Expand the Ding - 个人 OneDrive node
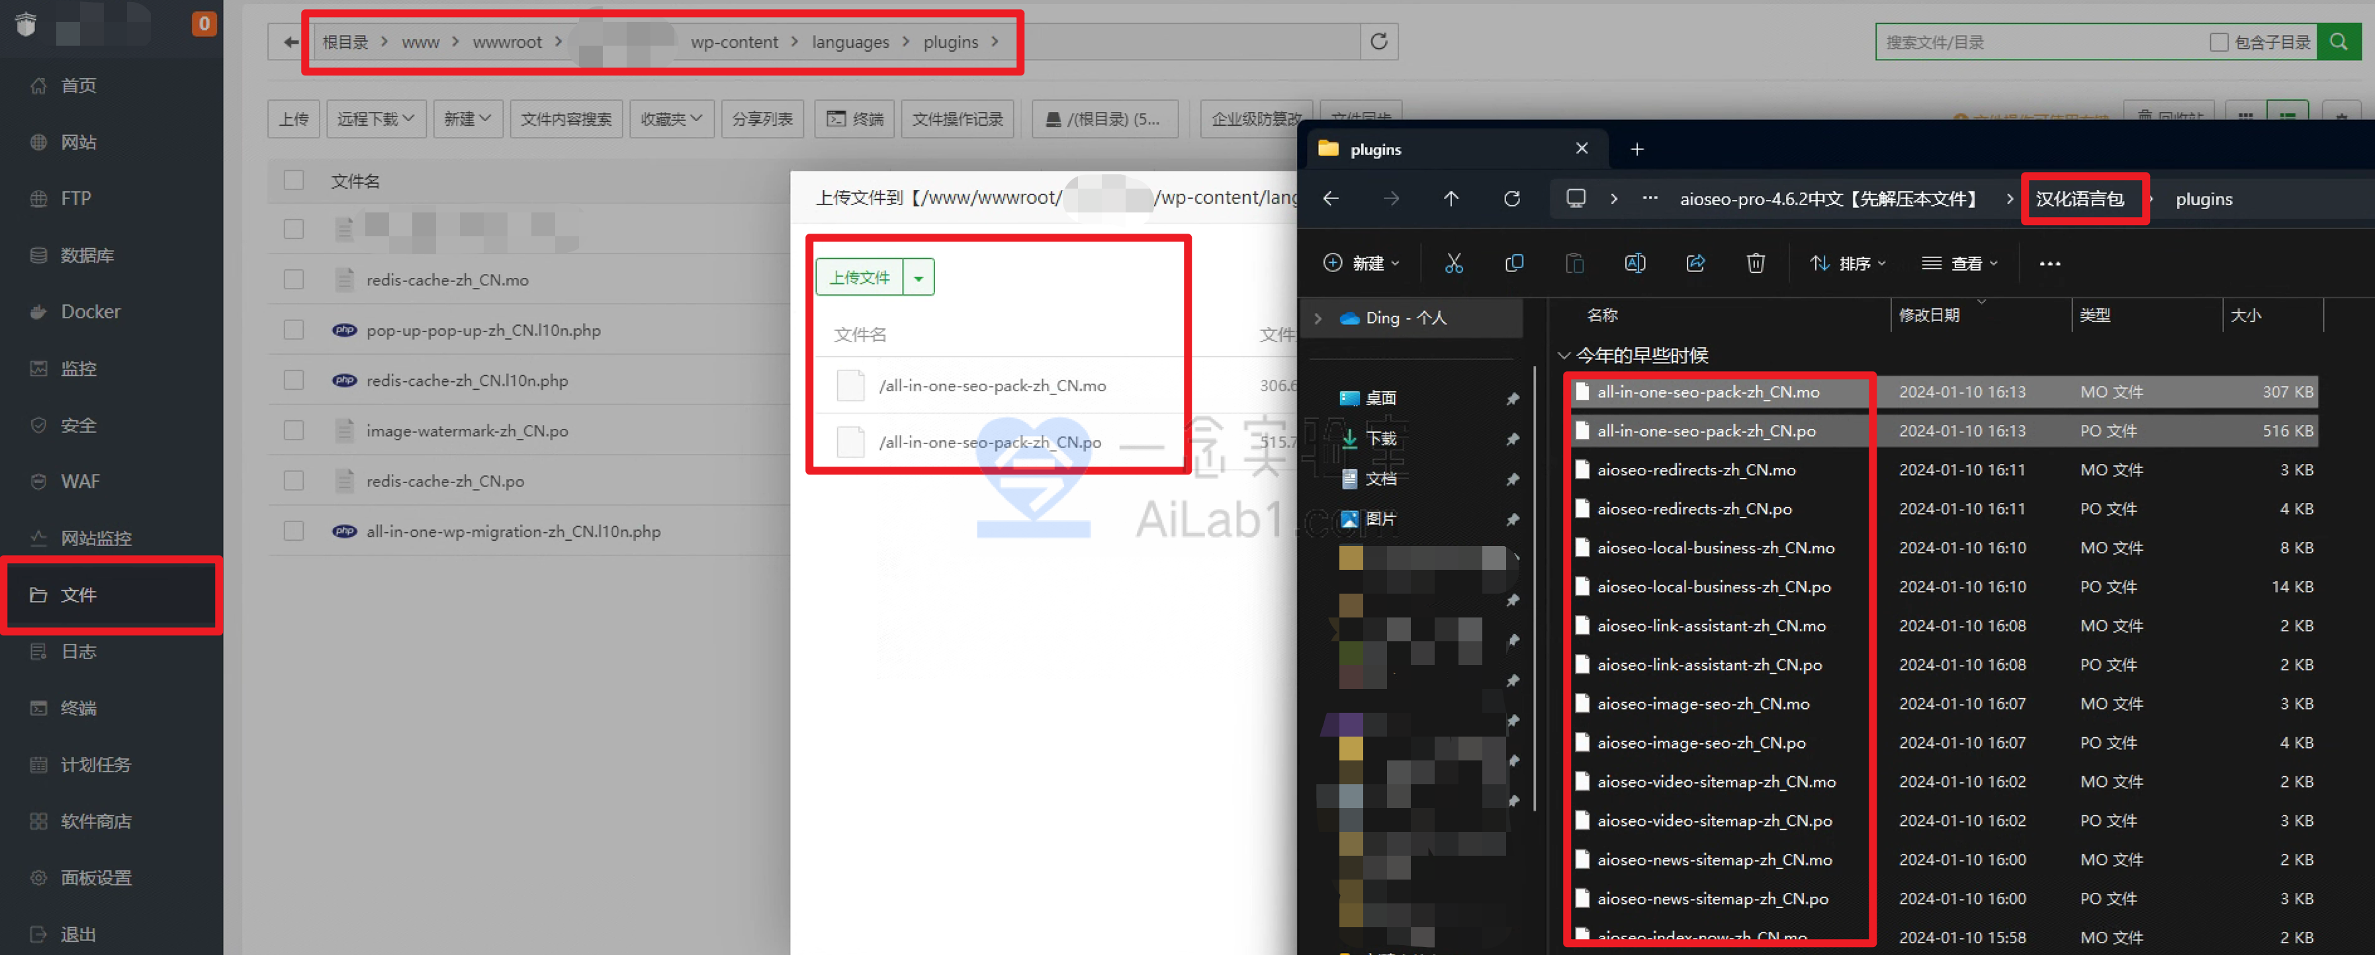This screenshot has width=2375, height=955. [1318, 318]
